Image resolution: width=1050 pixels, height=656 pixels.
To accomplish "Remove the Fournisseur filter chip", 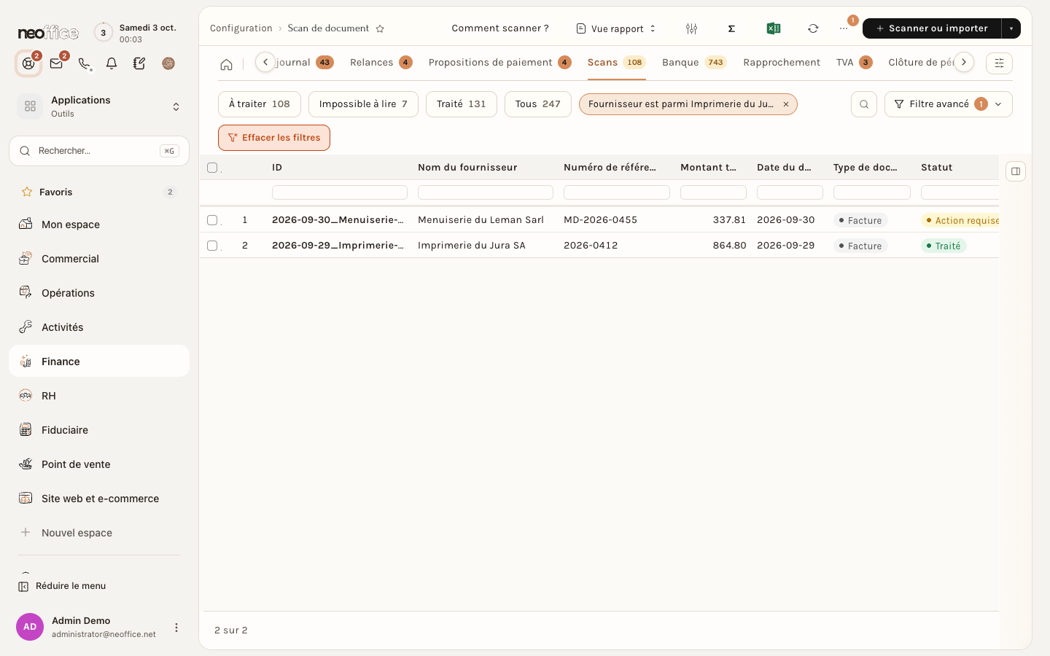I will coord(786,104).
